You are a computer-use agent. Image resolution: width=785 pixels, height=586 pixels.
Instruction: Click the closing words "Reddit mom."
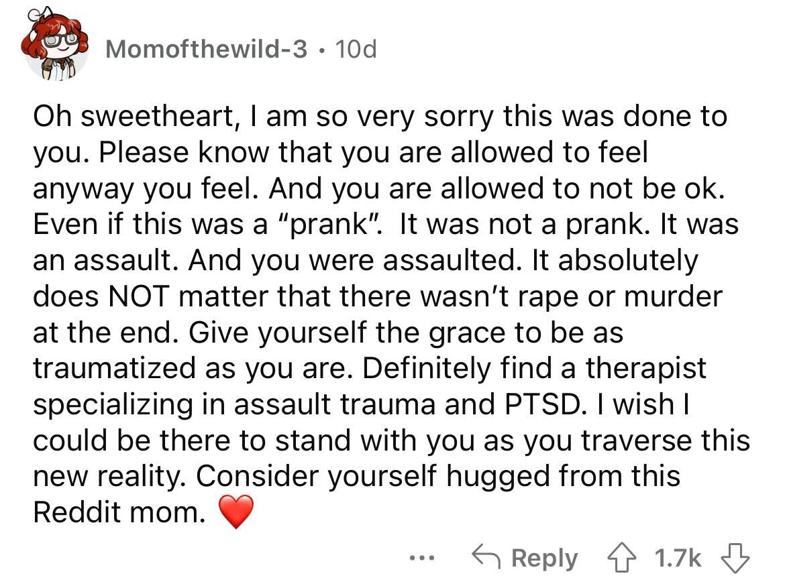click(119, 512)
